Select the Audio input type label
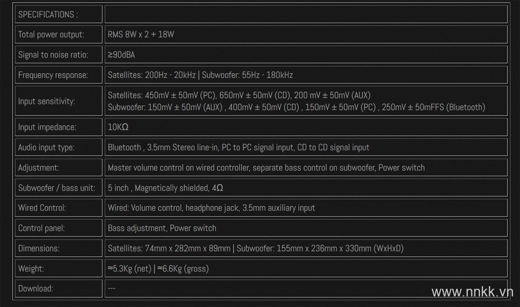The image size is (520, 307). click(46, 147)
